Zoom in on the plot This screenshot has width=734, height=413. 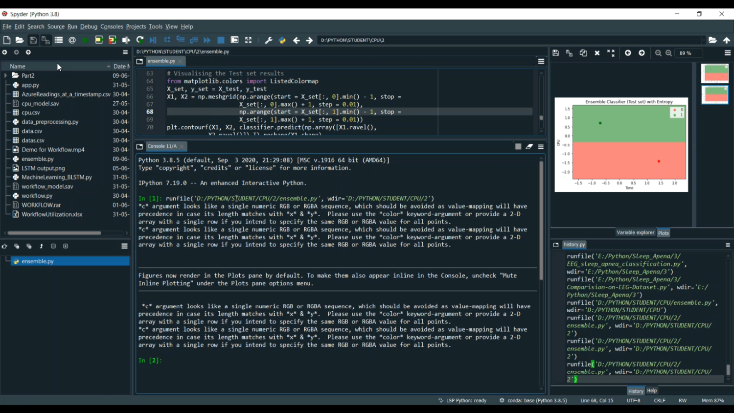(x=669, y=53)
